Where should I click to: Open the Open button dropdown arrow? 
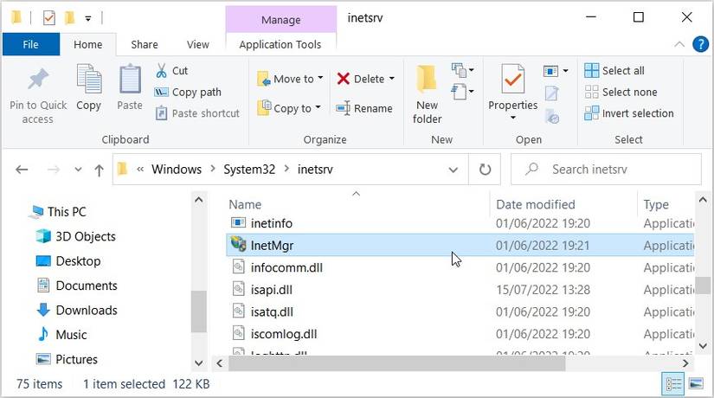click(565, 71)
